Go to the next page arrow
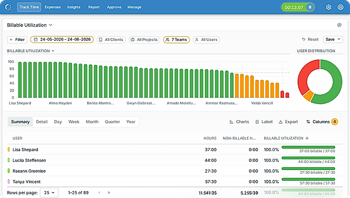Viewport: 350px width, 198px height. pos(109,193)
